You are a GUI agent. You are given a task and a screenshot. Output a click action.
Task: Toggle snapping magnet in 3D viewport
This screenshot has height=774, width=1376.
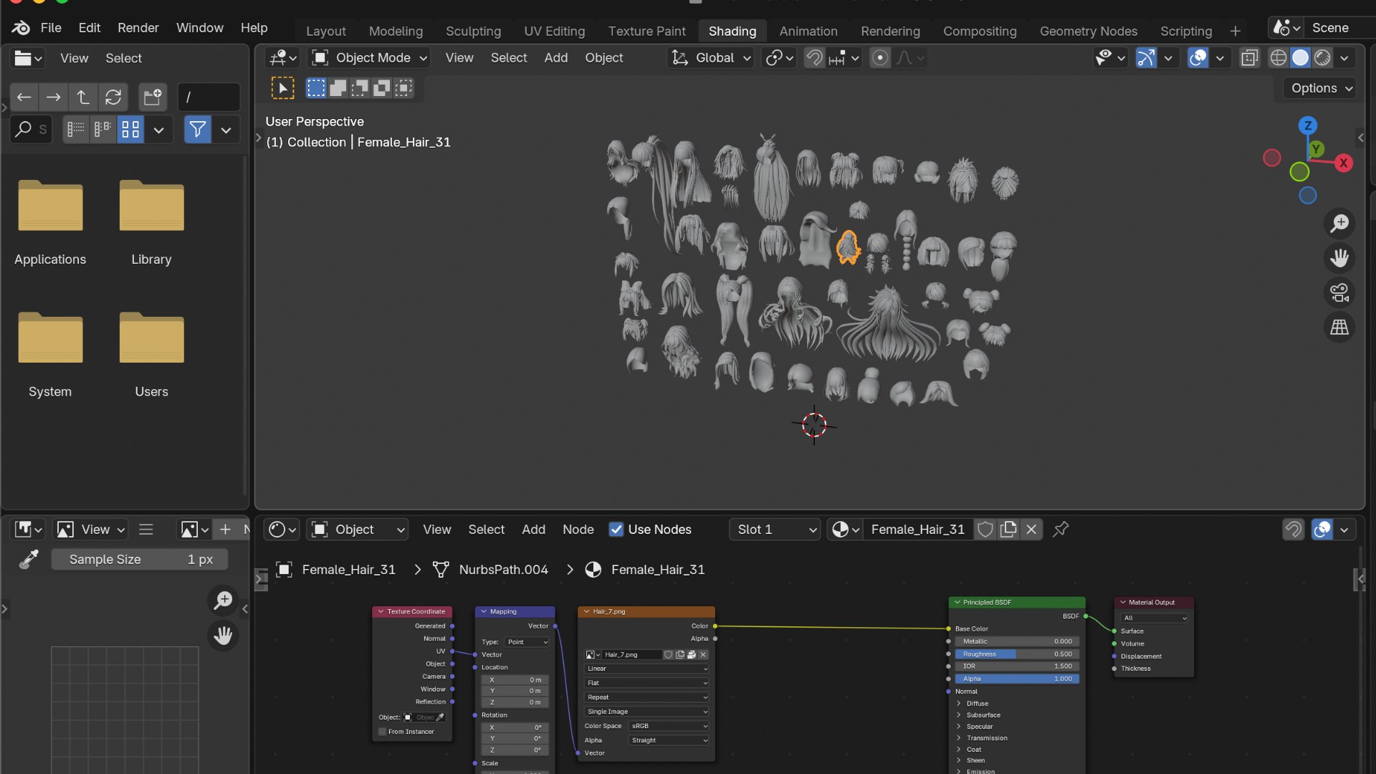(814, 58)
